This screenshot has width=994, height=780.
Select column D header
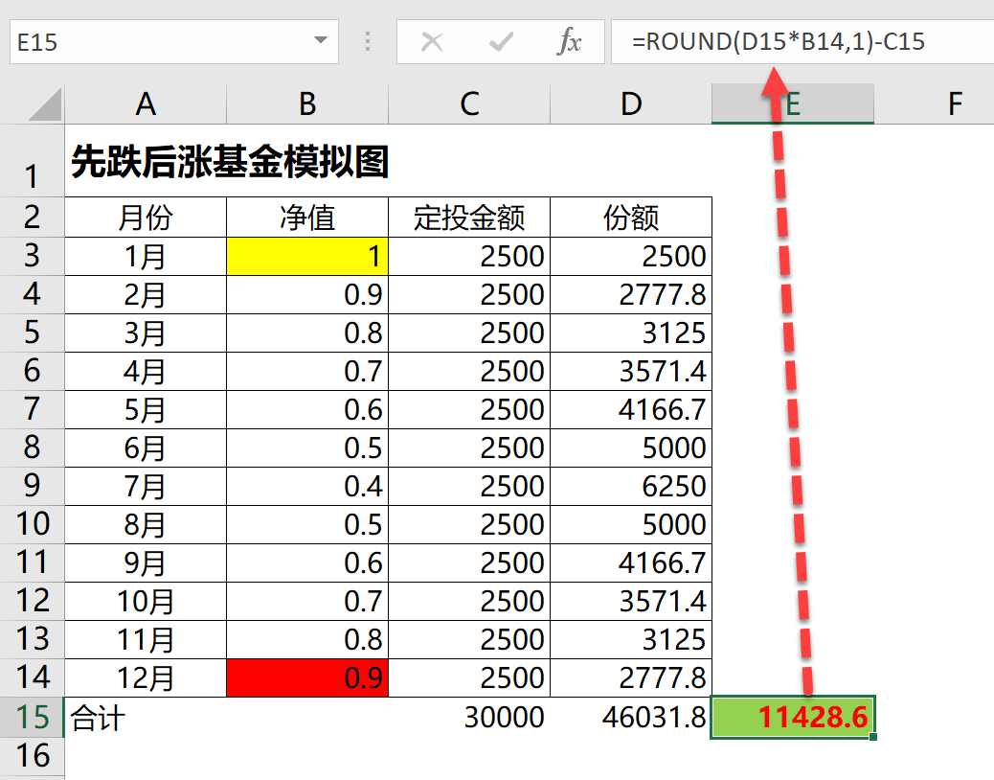pyautogui.click(x=631, y=104)
